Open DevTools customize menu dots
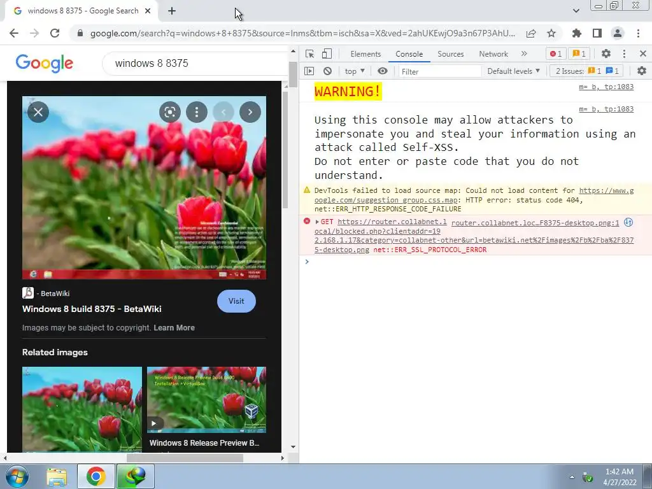The height and width of the screenshot is (489, 652). [x=624, y=53]
